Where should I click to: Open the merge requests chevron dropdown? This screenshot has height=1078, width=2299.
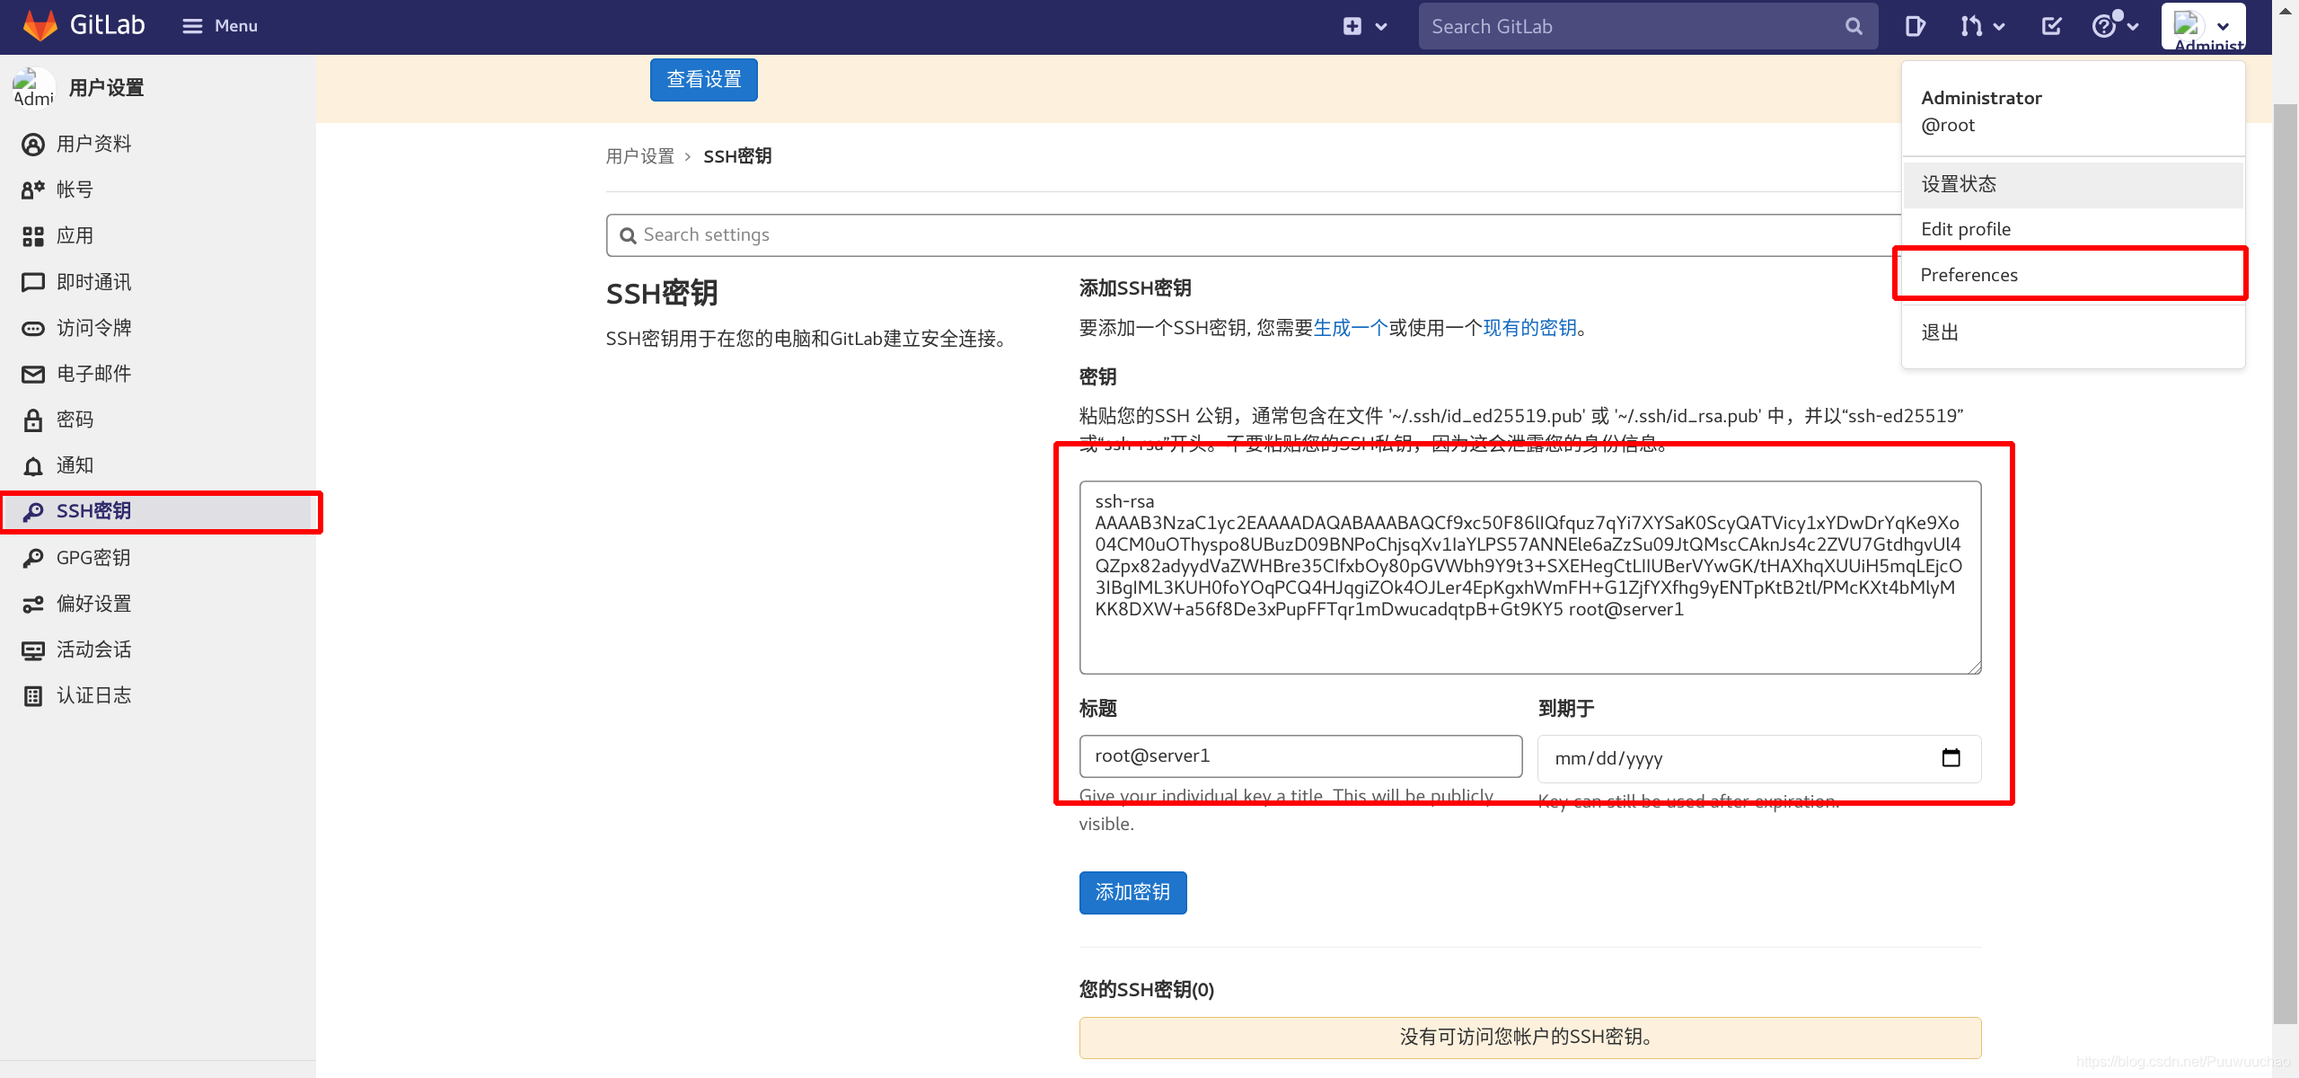[x=1997, y=26]
